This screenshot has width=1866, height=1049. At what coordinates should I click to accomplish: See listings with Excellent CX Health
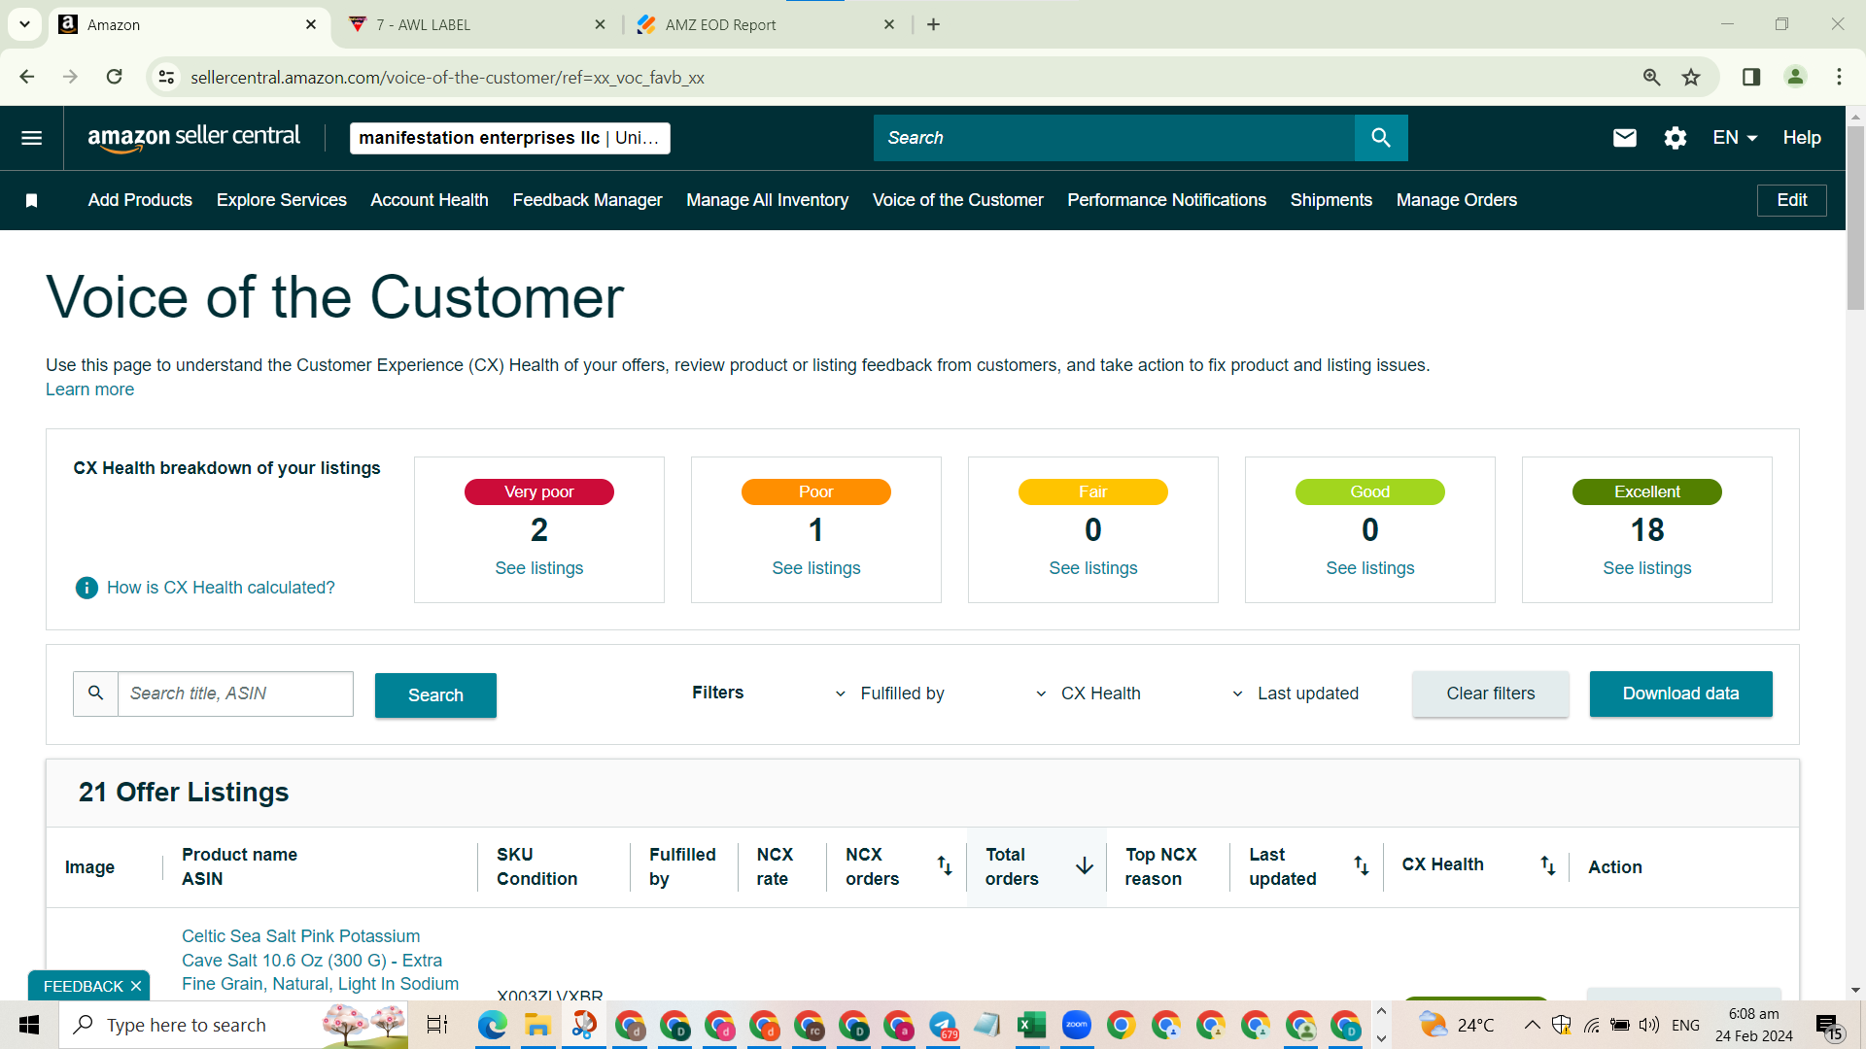pos(1647,568)
